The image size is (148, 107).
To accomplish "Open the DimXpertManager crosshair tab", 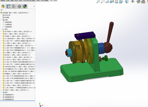I will pos(19,7).
